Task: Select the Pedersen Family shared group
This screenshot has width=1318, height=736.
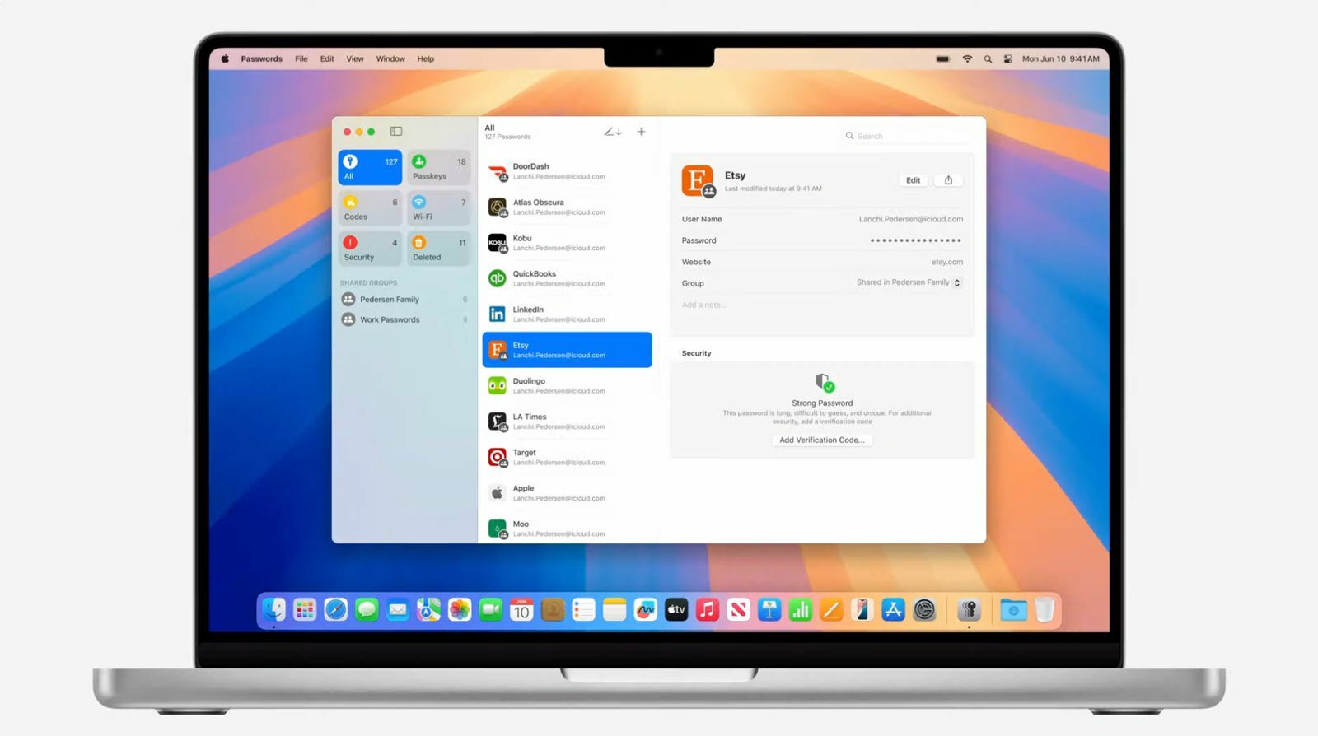Action: pos(404,300)
